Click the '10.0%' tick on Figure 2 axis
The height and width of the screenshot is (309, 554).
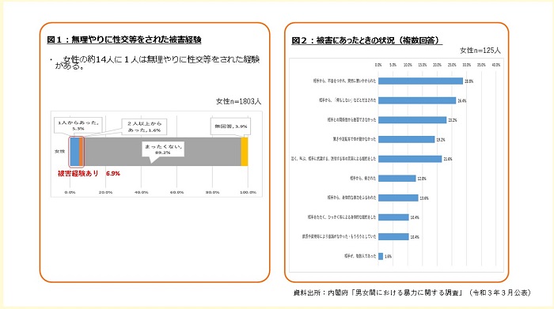408,65
